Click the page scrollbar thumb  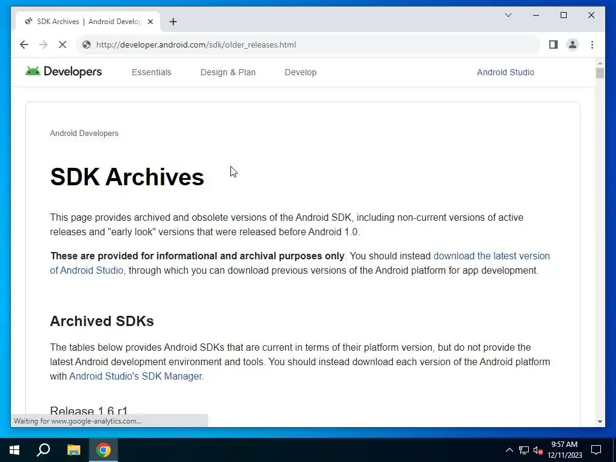click(600, 73)
